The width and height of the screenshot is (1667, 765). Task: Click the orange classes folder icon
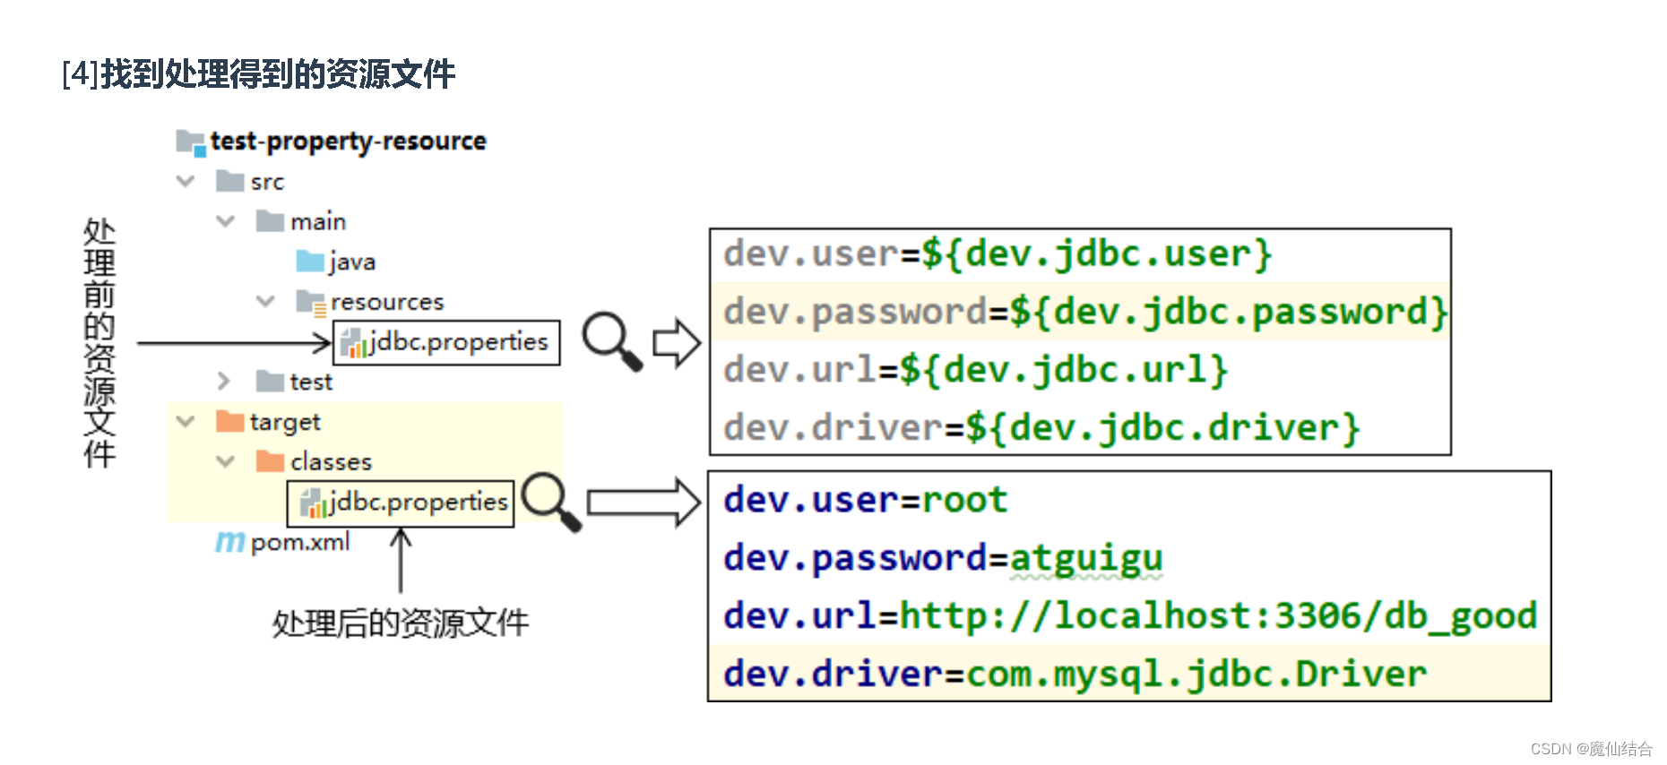(x=270, y=461)
